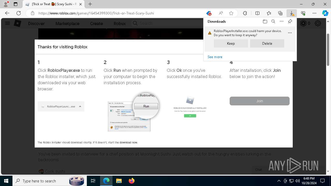Open the Robux menu item

[x=120, y=24]
